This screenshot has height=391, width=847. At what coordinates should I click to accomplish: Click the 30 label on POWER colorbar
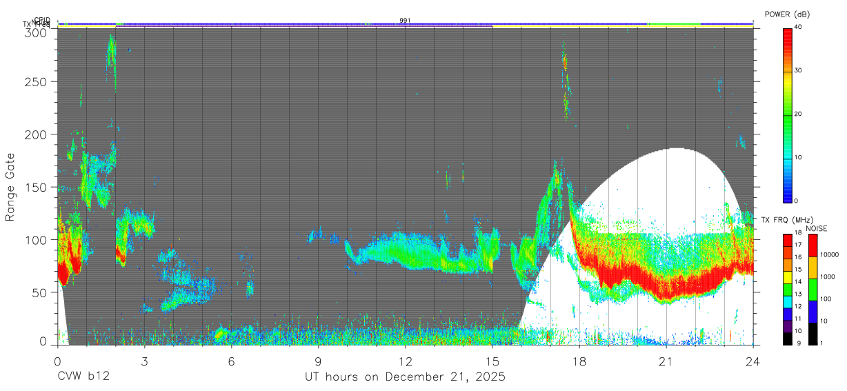tap(799, 70)
